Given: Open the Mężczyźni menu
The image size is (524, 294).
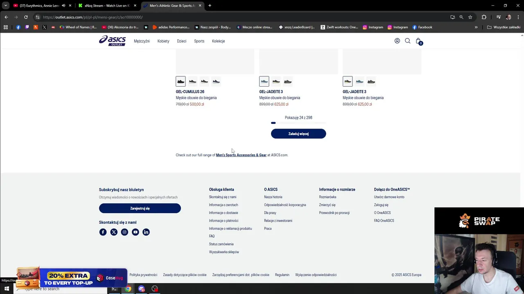Looking at the screenshot, I should 142,41.
